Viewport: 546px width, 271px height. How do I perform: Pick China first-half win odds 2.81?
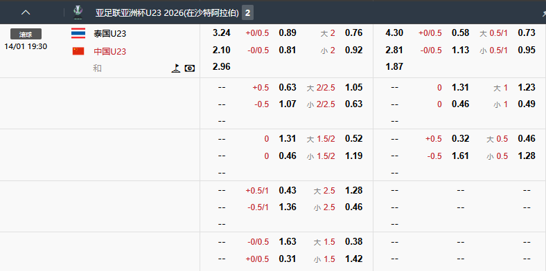pyautogui.click(x=394, y=50)
